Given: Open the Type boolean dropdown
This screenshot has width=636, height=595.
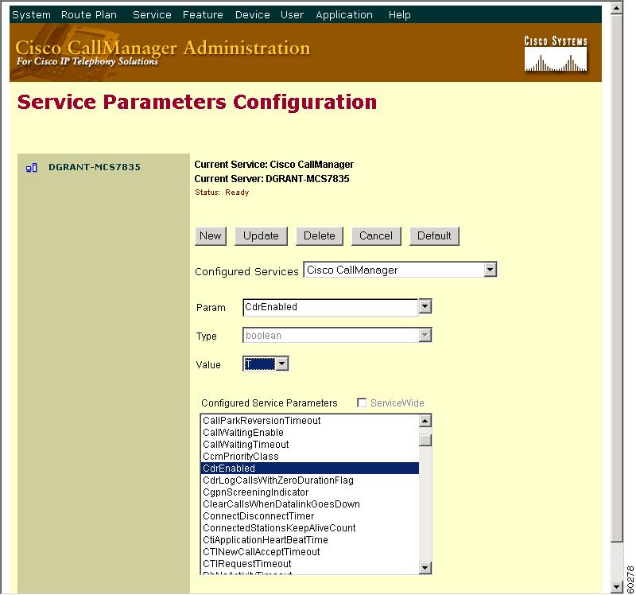Looking at the screenshot, I should coord(337,335).
